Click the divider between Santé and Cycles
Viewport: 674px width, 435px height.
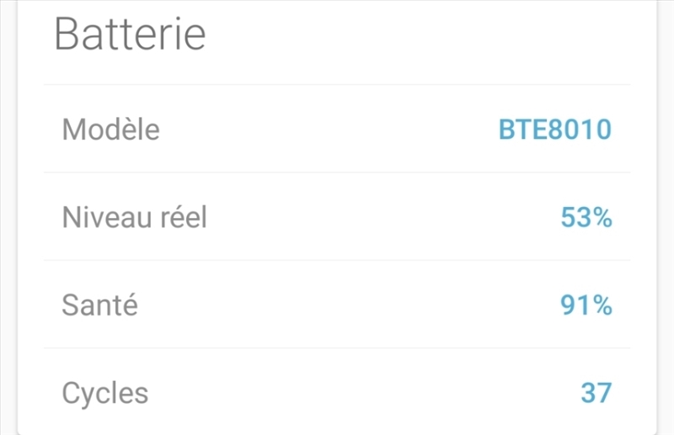point(337,347)
